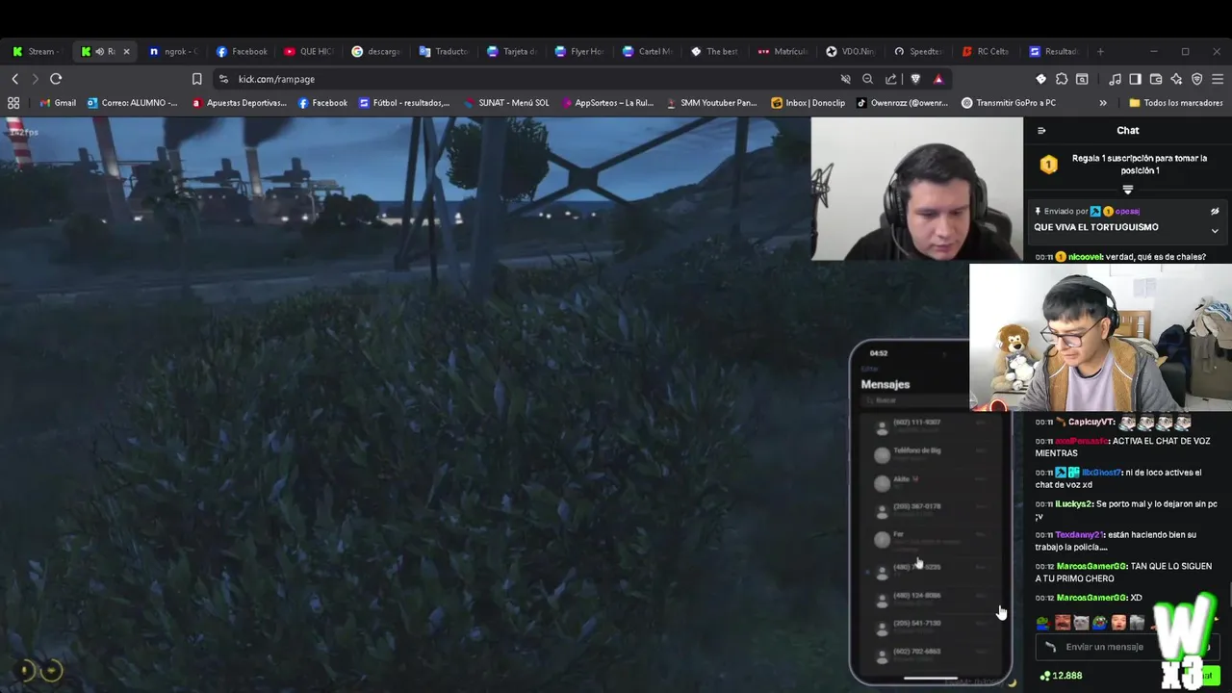
Task: Open the Inbox | Donoclip bookmark
Action: tap(808, 103)
